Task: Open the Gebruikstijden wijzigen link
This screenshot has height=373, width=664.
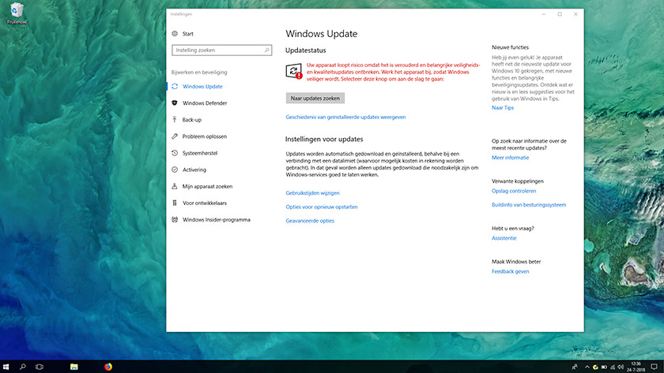Action: 312,193
